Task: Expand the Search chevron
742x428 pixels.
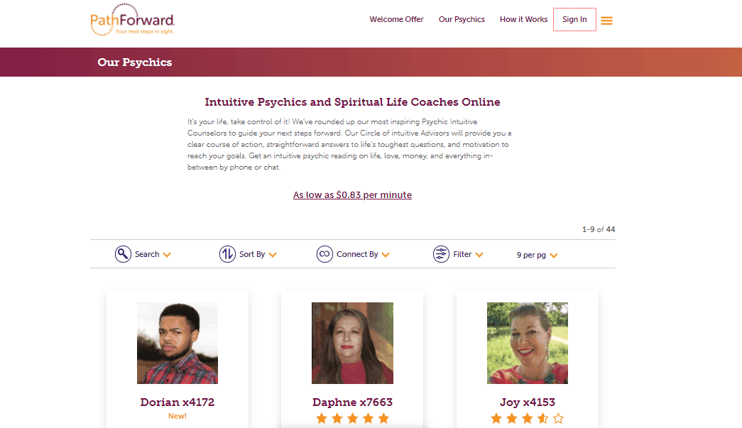Action: (x=167, y=255)
